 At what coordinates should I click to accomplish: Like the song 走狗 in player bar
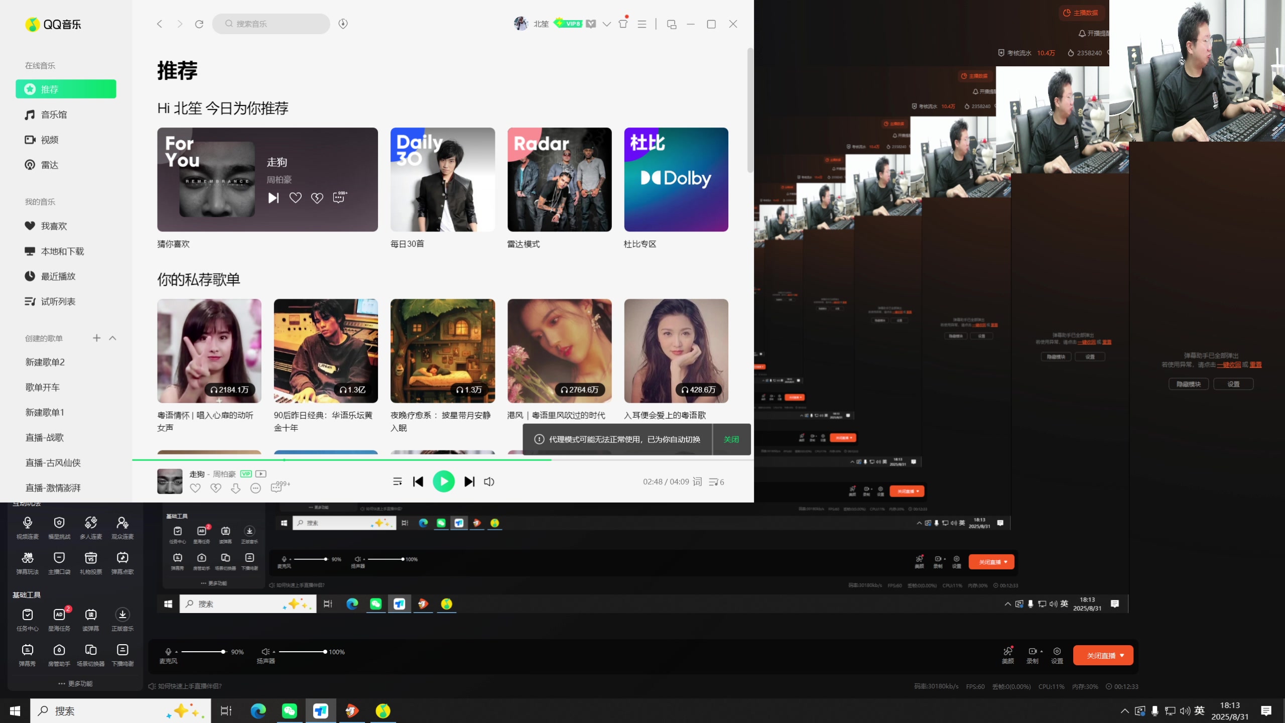(x=195, y=488)
